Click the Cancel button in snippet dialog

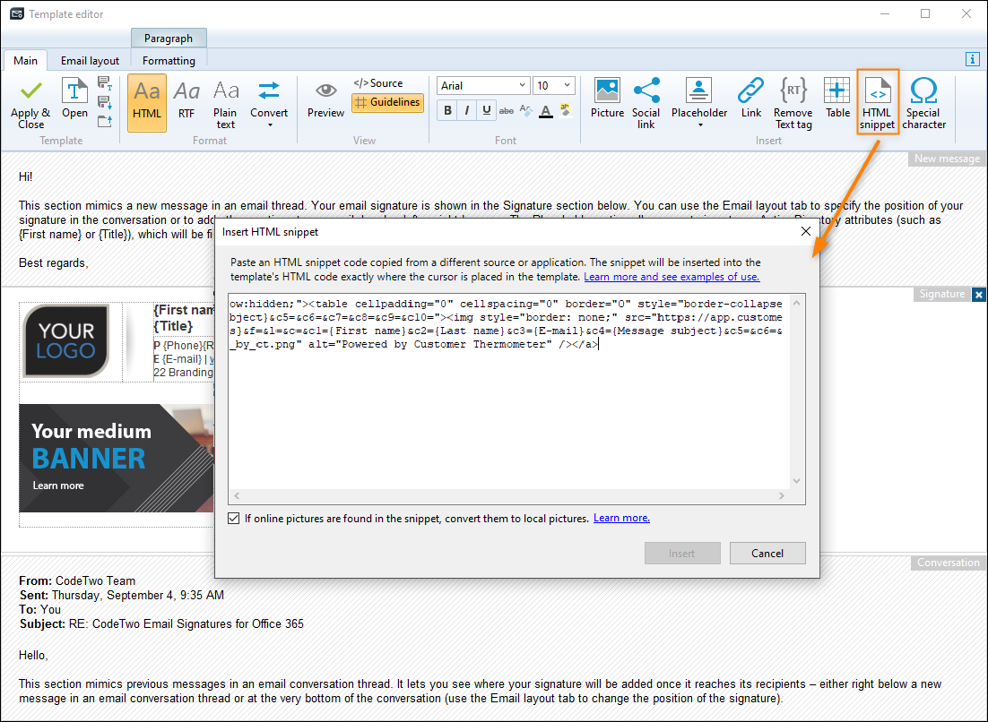click(x=767, y=554)
